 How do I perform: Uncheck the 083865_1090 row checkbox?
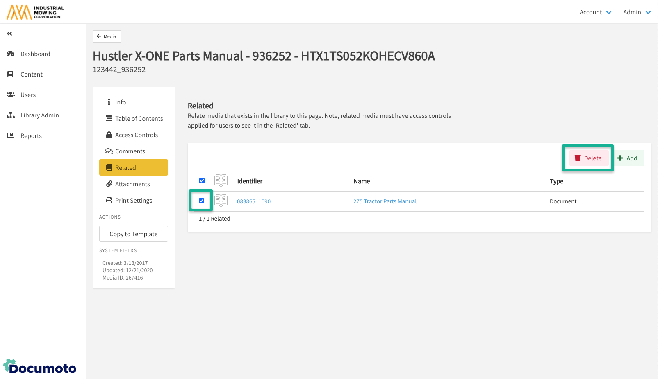(x=202, y=201)
